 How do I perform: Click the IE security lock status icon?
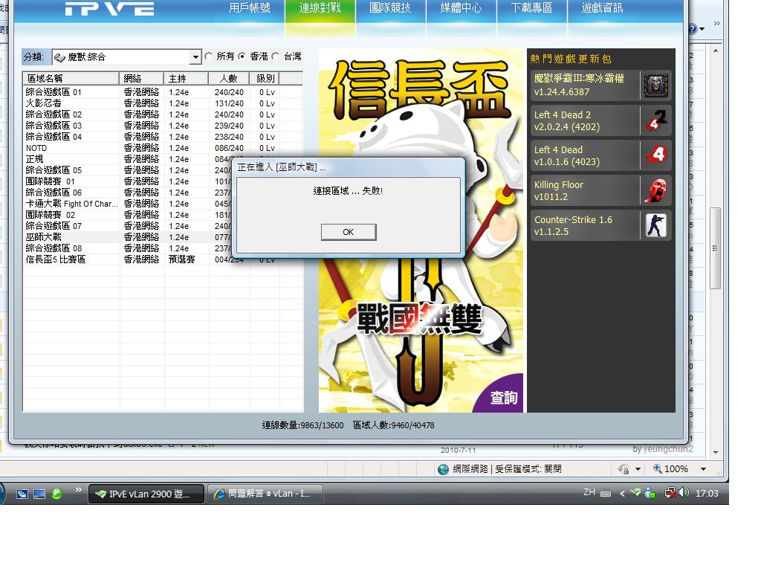[624, 469]
